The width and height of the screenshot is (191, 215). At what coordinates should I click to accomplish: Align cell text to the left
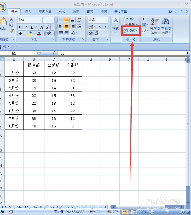[x=61, y=26]
